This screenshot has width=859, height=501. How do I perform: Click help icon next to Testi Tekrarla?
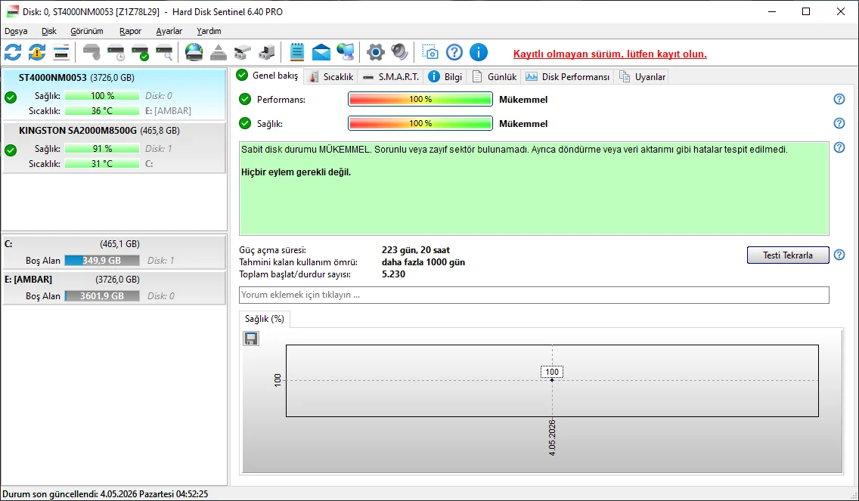click(839, 255)
